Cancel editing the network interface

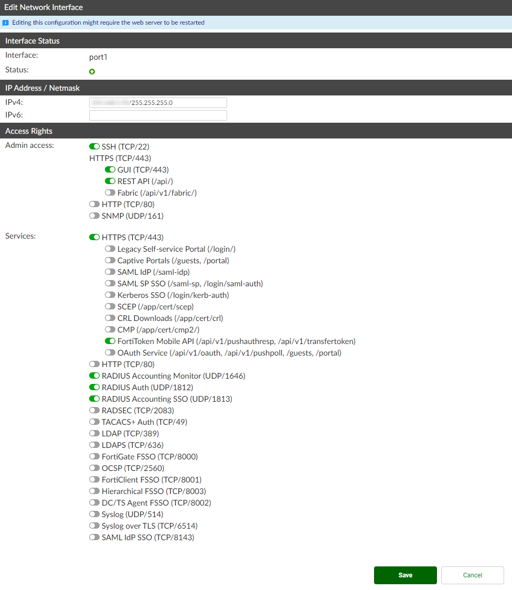point(473,575)
